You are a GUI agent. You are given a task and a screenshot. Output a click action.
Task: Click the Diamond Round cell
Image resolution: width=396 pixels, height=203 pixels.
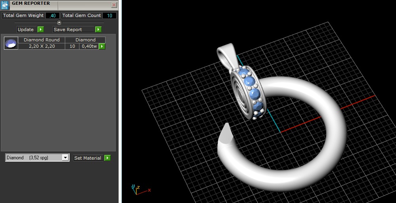[41, 40]
